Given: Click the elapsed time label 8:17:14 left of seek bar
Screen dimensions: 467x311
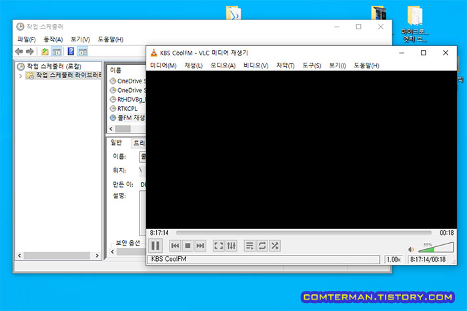Looking at the screenshot, I should (x=159, y=233).
